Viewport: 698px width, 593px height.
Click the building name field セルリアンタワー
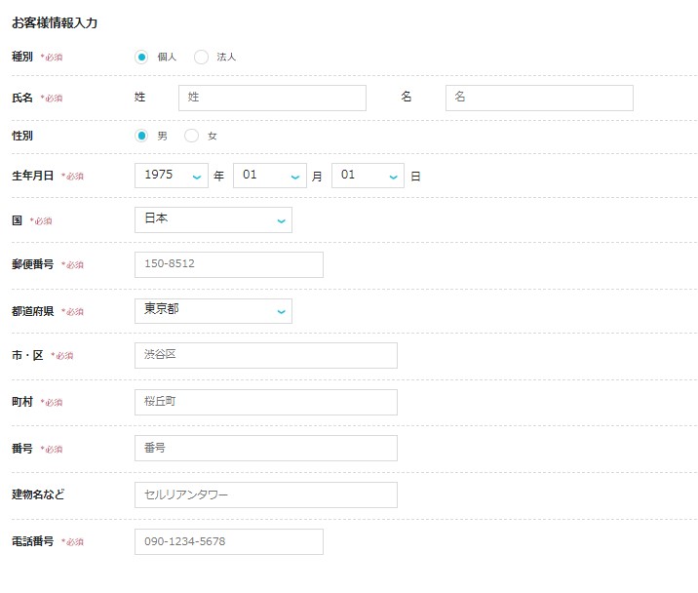click(x=266, y=495)
